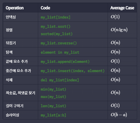Image resolution: width=140 pixels, height=123 pixels.
Task: Click the O(n) value in 뒤집기 row
Action: coord(115,43)
